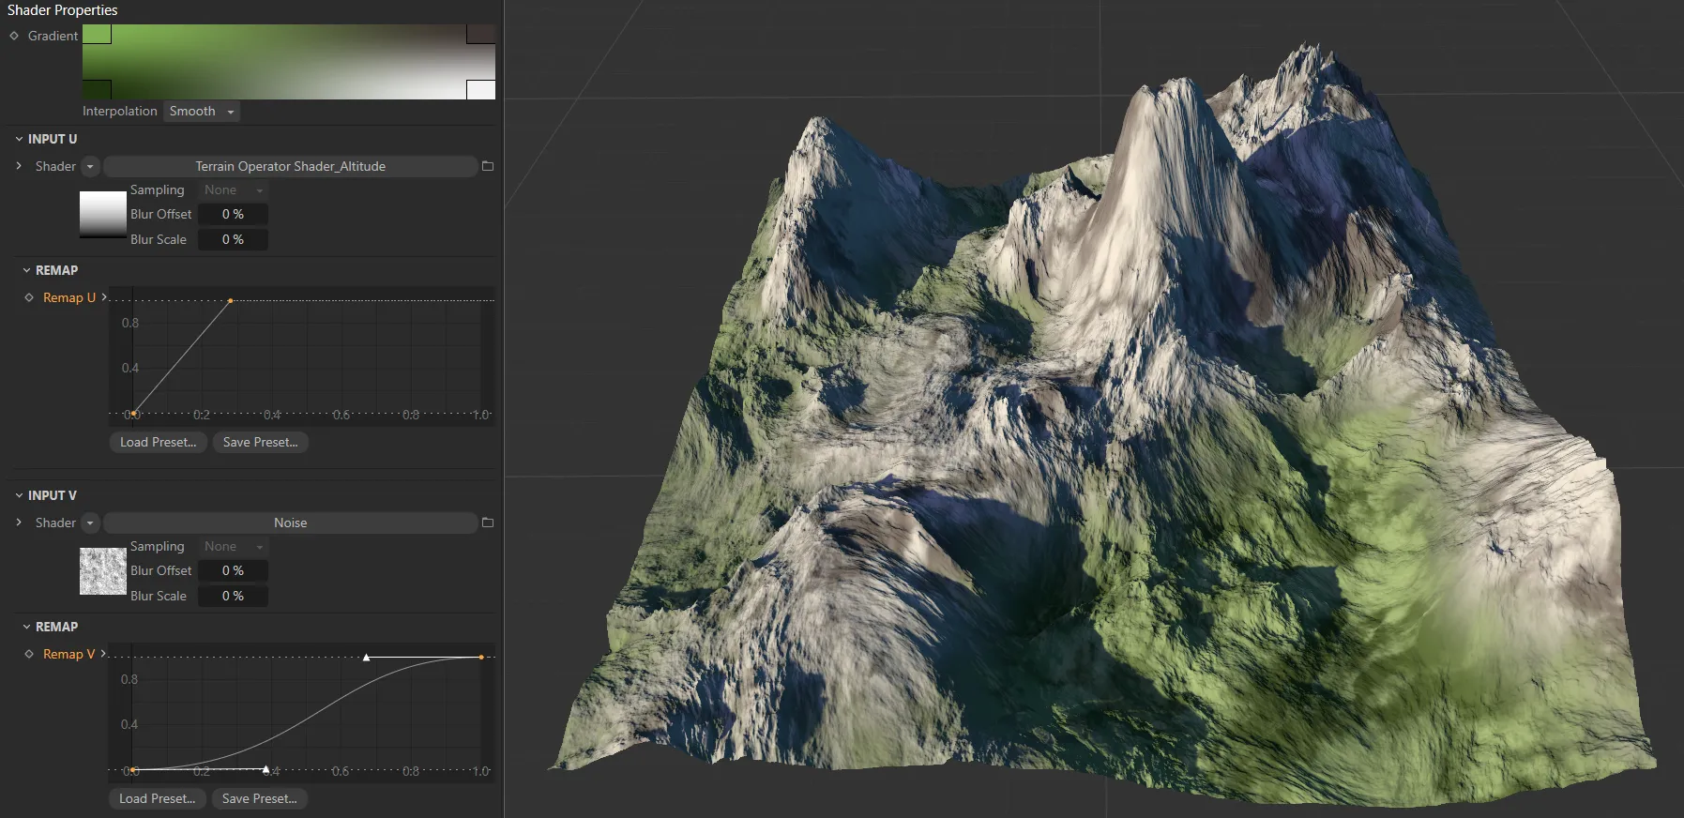Collapse the INPUT V section

click(x=19, y=495)
